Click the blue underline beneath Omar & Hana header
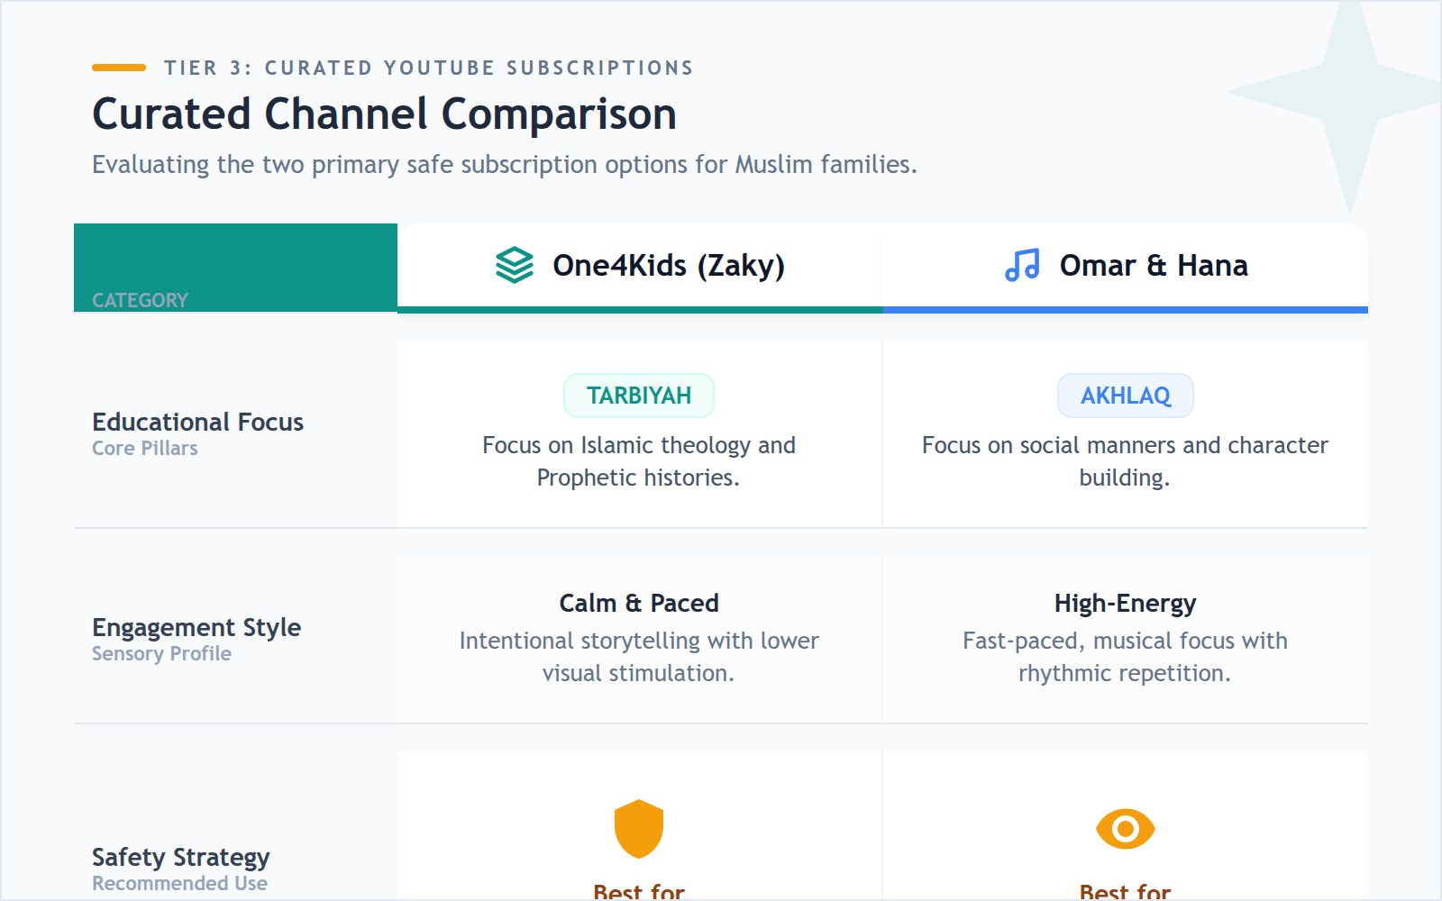The height and width of the screenshot is (901, 1442). click(1125, 312)
